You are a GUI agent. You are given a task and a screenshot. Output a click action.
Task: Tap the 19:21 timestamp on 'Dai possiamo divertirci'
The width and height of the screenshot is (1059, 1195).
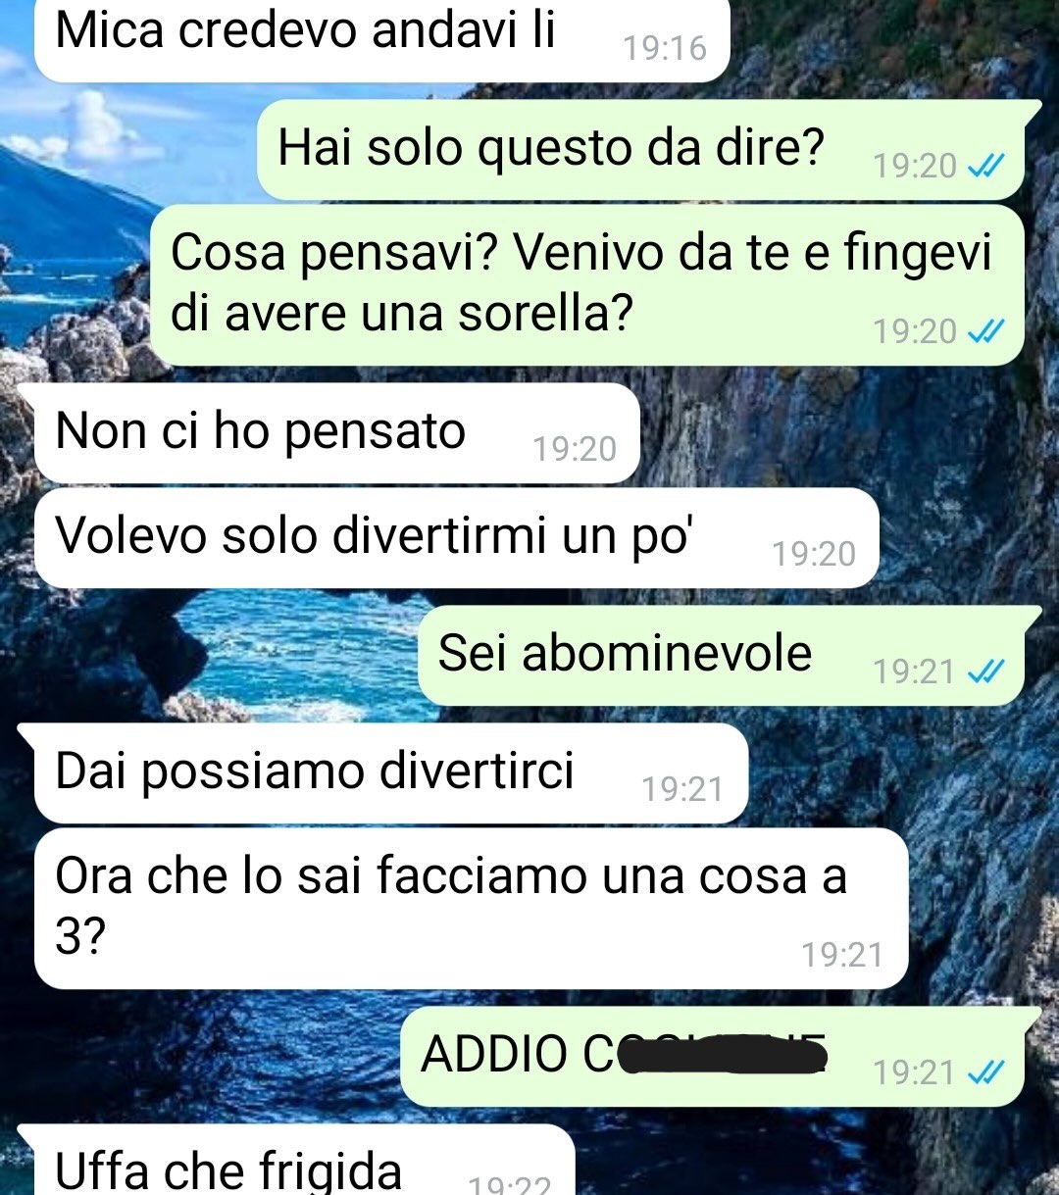682,789
